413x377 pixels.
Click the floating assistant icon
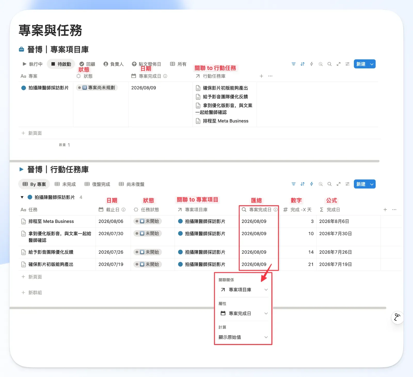pos(397,317)
